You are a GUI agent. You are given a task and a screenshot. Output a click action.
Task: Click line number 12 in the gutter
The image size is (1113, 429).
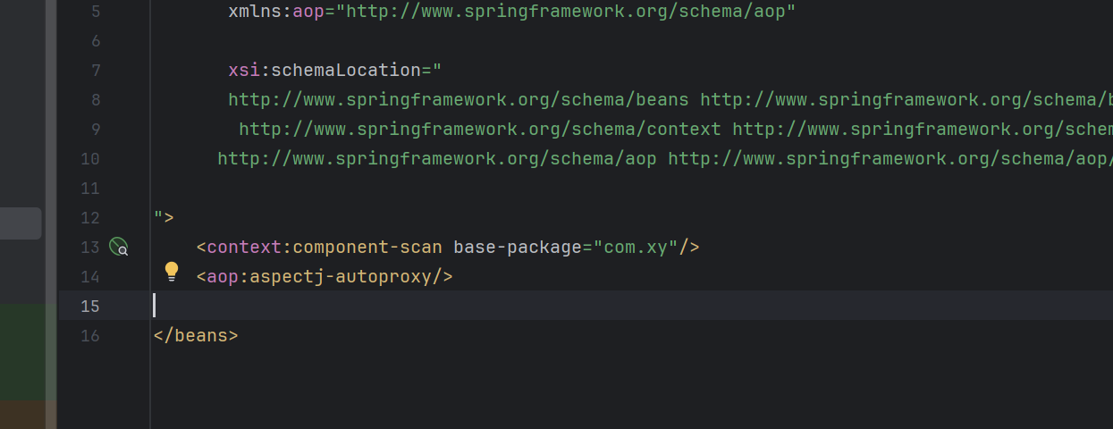pos(90,218)
